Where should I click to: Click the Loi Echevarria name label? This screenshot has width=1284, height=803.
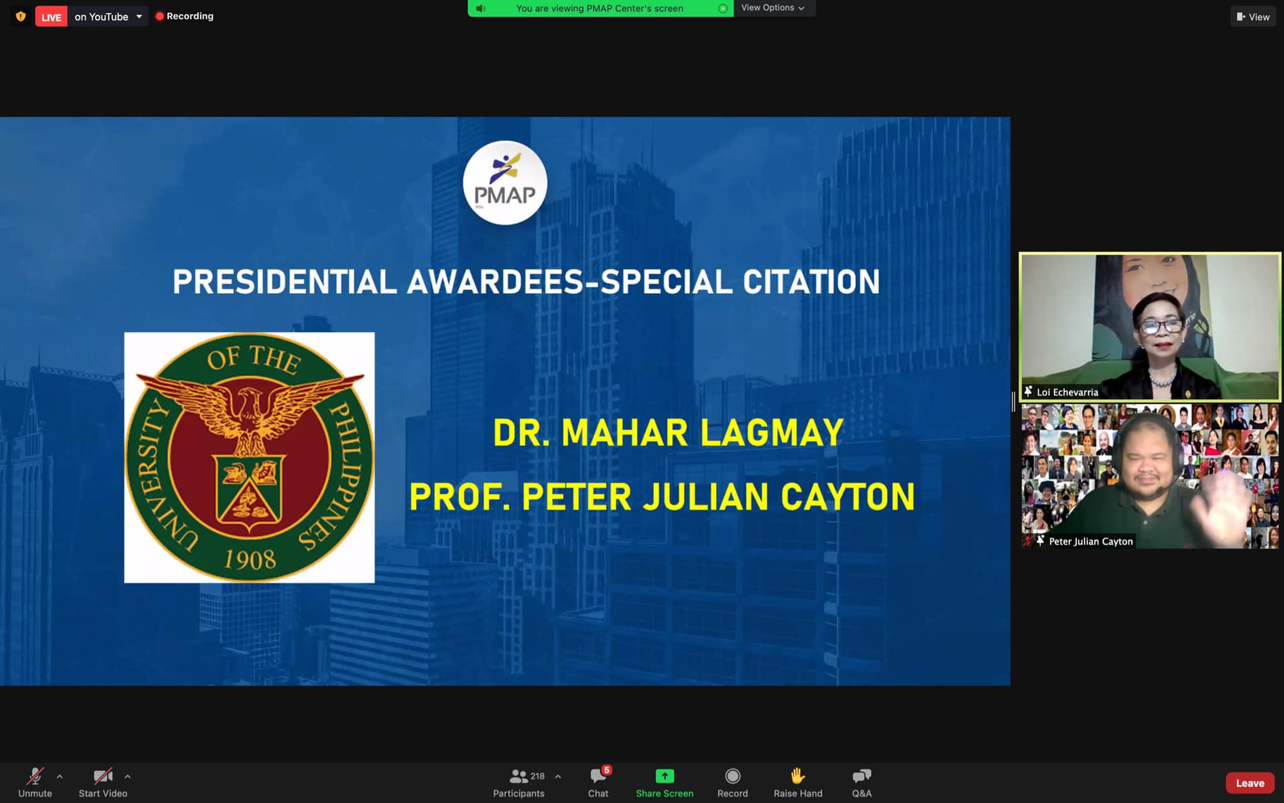[1067, 392]
